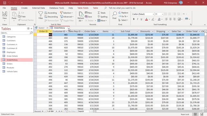Click the background fill color bucket

pyautogui.click(x=159, y=19)
